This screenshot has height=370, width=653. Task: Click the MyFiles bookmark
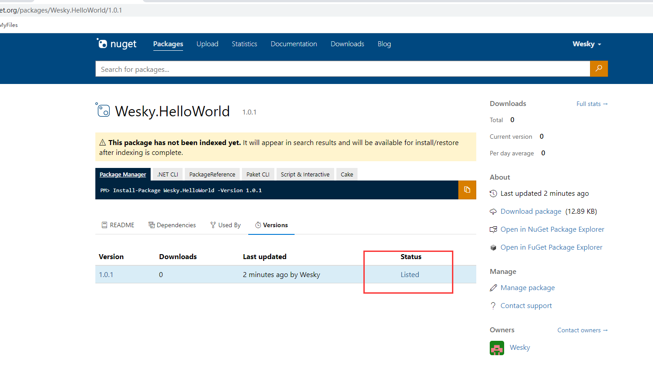point(9,25)
